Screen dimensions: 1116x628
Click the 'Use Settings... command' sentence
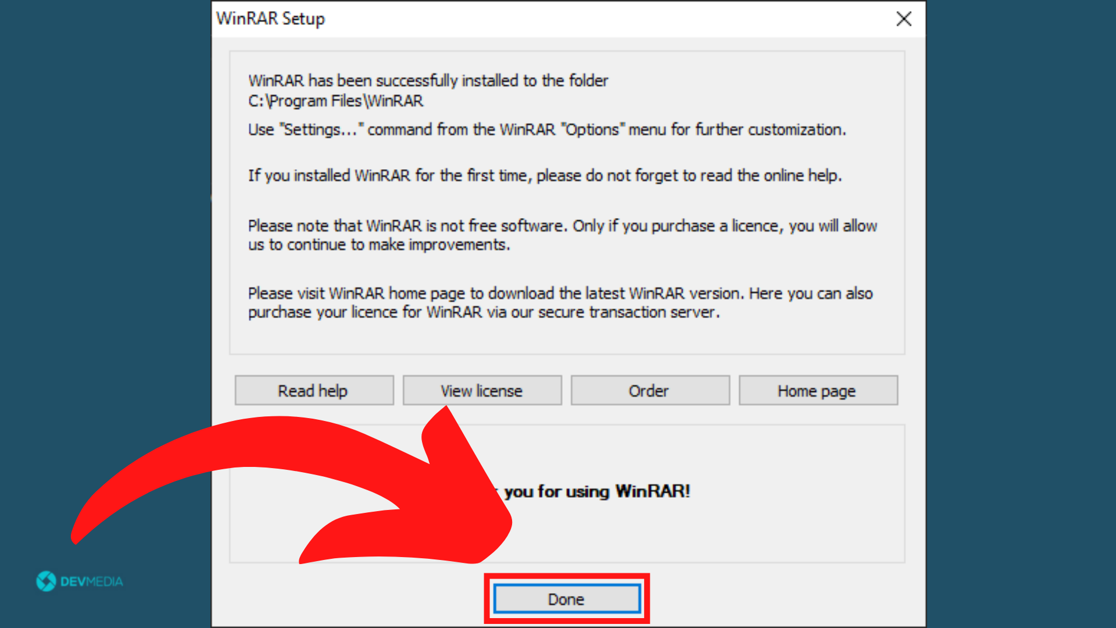click(547, 129)
